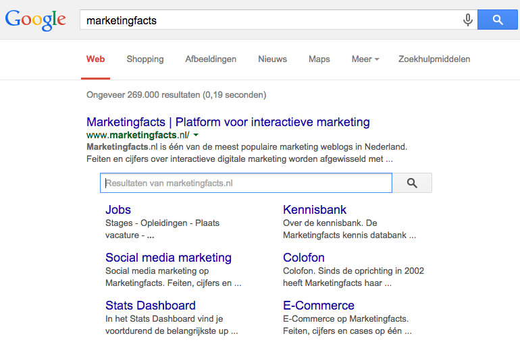Viewport: 520px width, 344px height.
Task: Switch to the Afbeeldingen tab
Action: pyautogui.click(x=211, y=59)
